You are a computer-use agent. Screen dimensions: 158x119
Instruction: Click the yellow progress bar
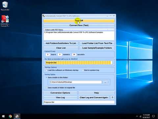click(x=79, y=62)
